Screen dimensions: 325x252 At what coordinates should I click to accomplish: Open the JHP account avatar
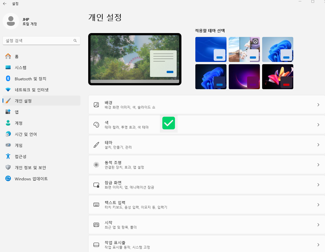[11, 21]
